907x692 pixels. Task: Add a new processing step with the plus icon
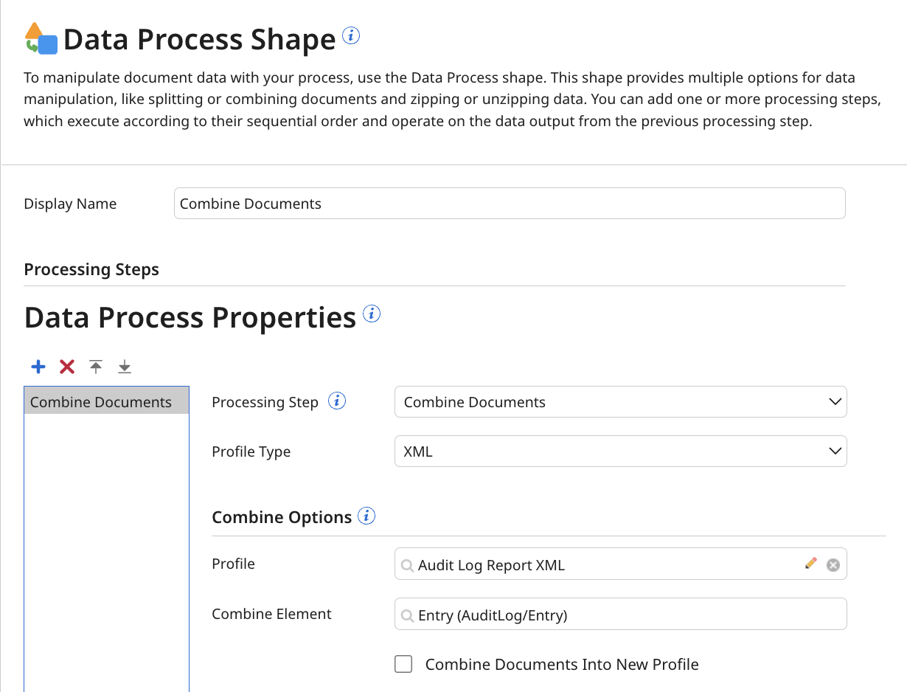coord(38,367)
